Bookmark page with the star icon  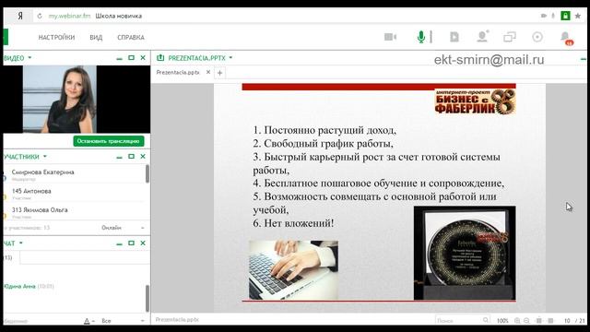(x=578, y=16)
